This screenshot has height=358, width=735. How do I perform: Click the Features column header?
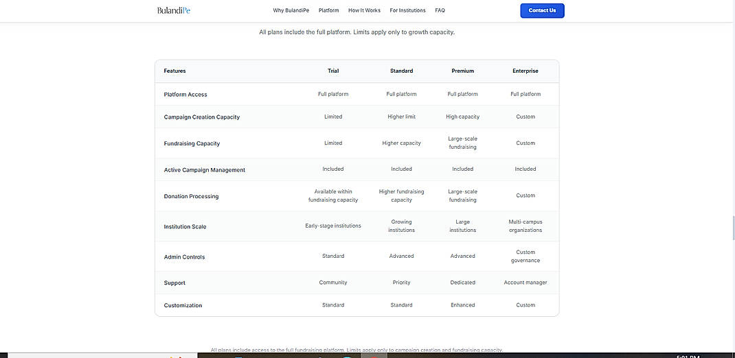tap(175, 71)
